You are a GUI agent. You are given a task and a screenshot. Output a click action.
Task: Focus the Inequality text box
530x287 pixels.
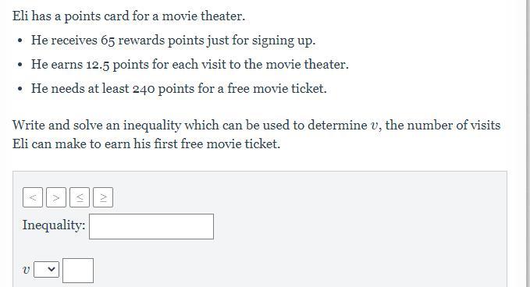151,226
